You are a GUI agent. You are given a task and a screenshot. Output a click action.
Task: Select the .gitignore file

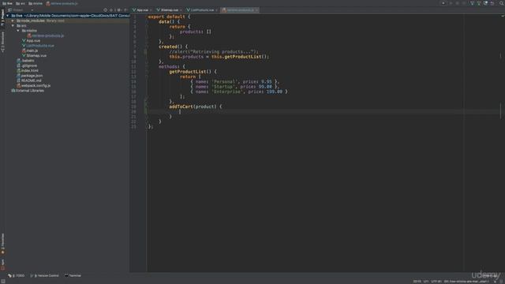[x=29, y=65]
